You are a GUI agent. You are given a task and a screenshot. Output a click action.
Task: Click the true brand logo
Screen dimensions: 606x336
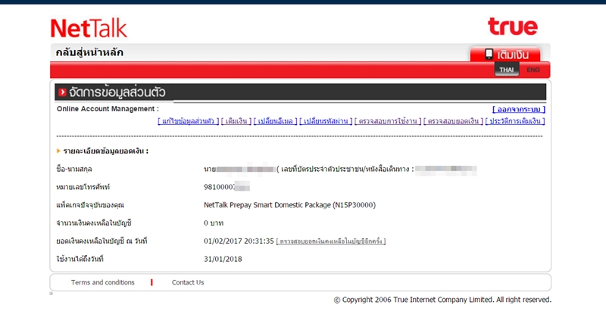(x=513, y=26)
